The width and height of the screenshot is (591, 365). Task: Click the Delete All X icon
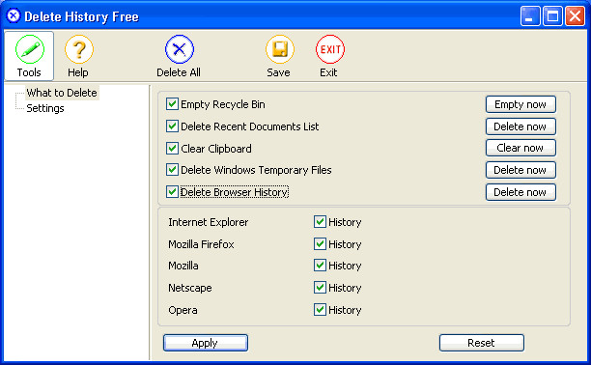179,56
